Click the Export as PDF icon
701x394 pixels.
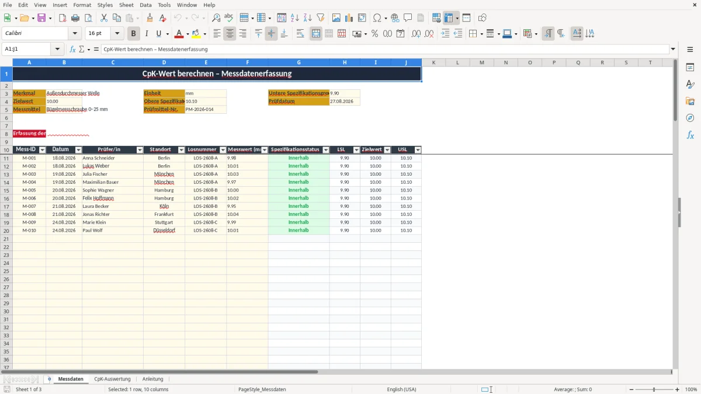click(63, 18)
